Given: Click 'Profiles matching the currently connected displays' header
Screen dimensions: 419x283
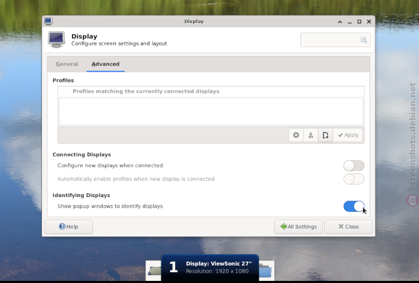Looking at the screenshot, I should 146,92.
